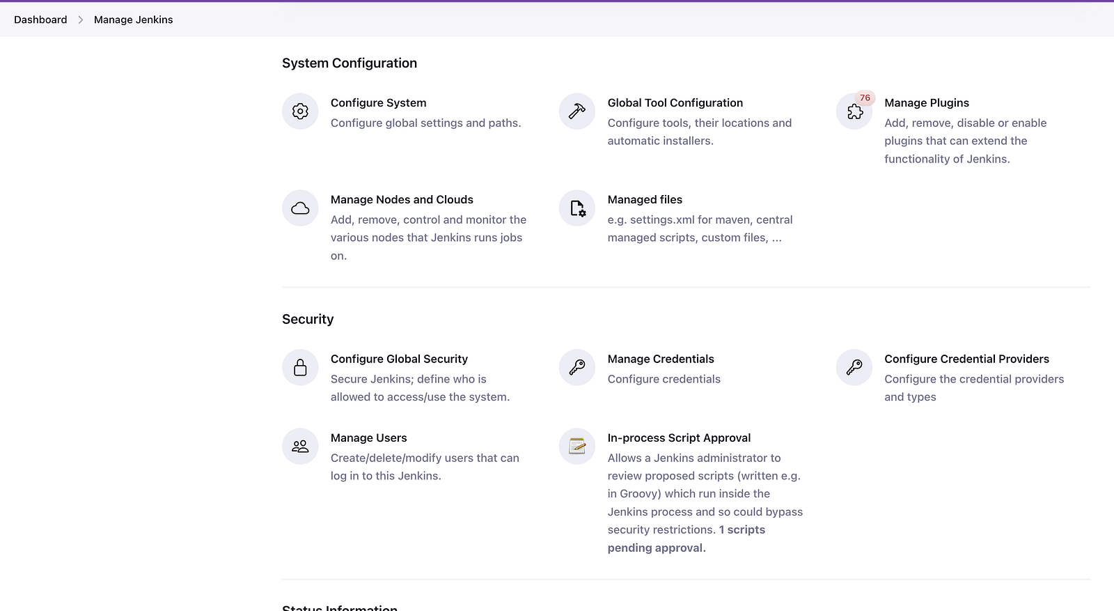This screenshot has height=611, width=1114.
Task: Open the Manage Users link
Action: (x=368, y=438)
